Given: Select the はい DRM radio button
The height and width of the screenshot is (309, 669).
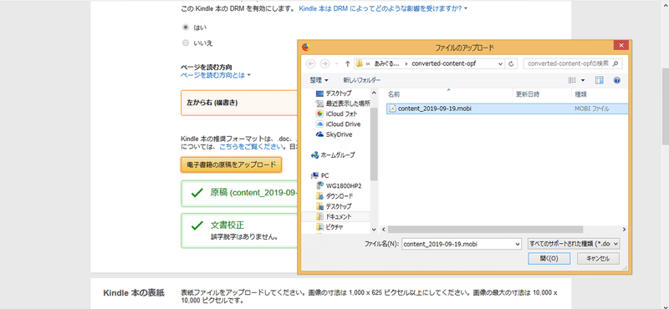Looking at the screenshot, I should coord(185,27).
